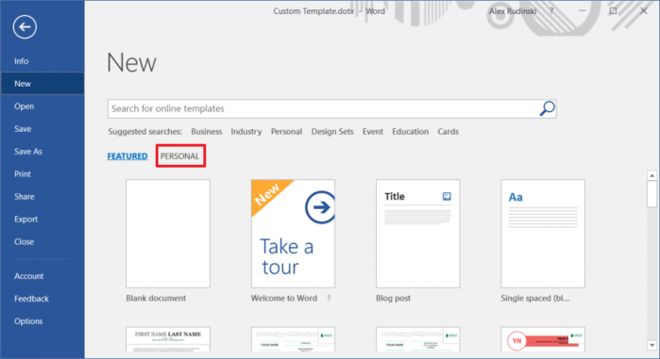The width and height of the screenshot is (660, 359).
Task: Search suggested category Education
Action: [x=411, y=131]
